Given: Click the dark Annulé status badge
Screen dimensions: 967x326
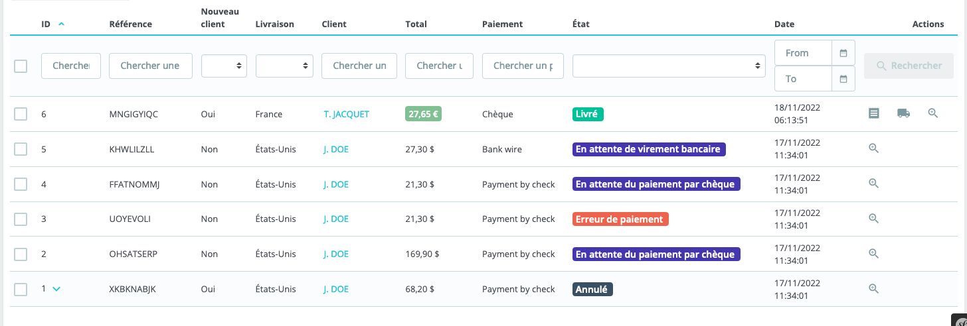Looking at the screenshot, I should pyautogui.click(x=592, y=289).
